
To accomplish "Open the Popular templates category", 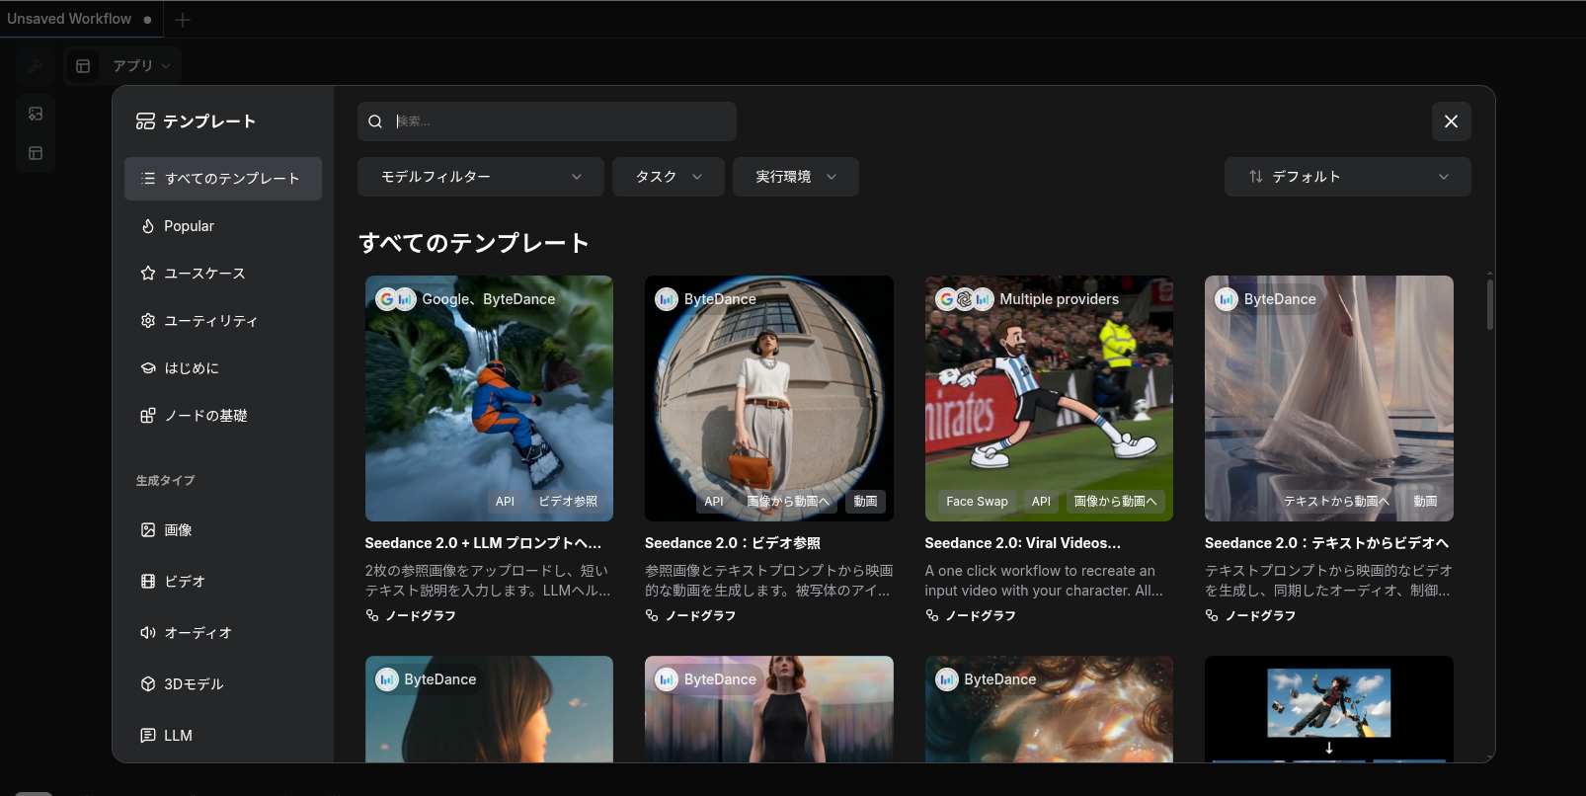I will 223,226.
